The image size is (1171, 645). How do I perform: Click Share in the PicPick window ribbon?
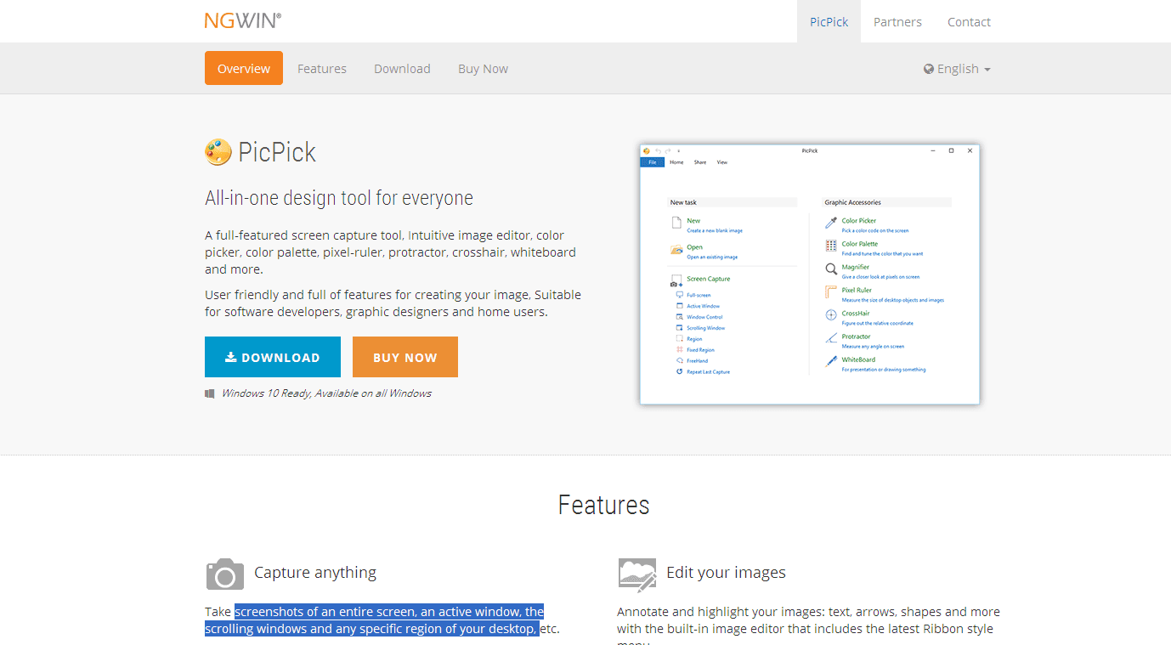click(700, 162)
